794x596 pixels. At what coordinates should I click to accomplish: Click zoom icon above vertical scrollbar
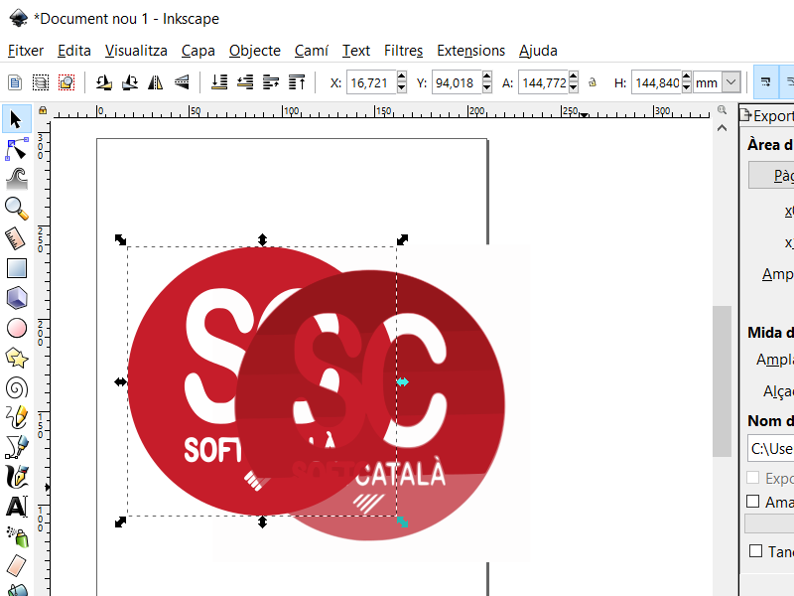[723, 110]
